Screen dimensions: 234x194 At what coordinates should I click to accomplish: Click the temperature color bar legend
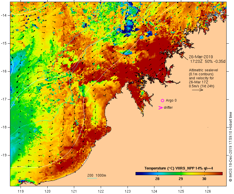[179, 173]
